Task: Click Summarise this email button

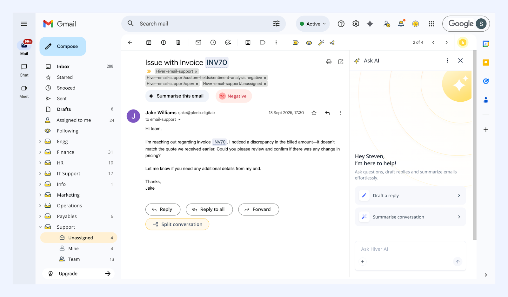Action: pos(177,96)
